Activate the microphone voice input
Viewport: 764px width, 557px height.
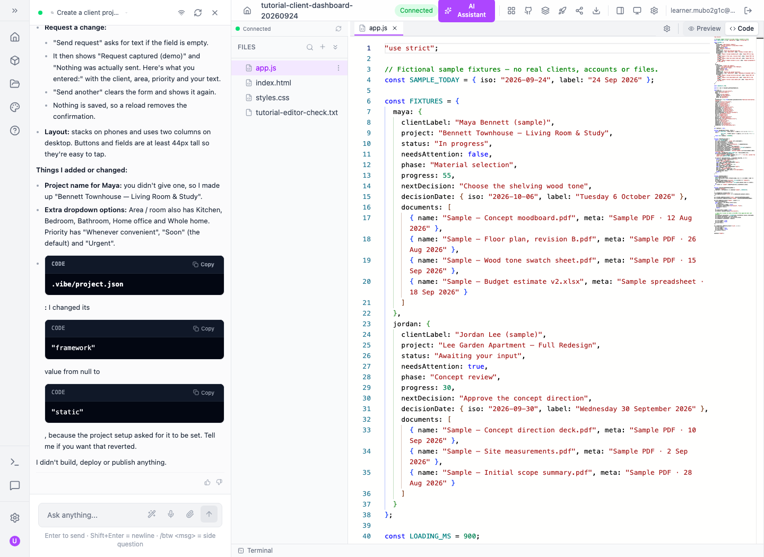coord(171,514)
